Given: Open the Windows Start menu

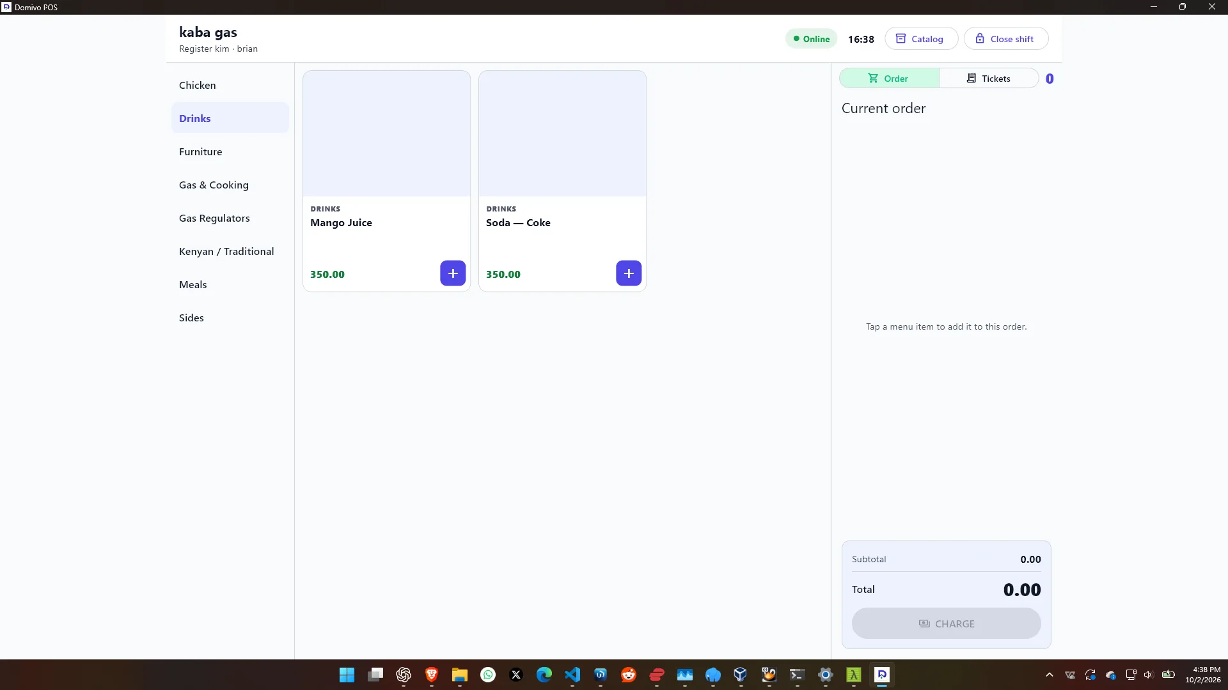Looking at the screenshot, I should (x=347, y=675).
